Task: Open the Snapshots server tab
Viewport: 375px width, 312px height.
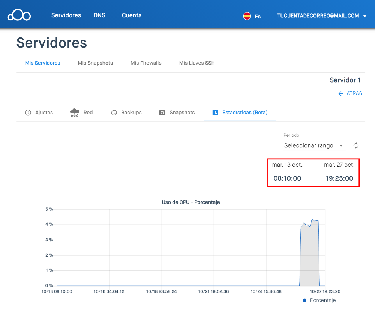Action: click(x=182, y=112)
